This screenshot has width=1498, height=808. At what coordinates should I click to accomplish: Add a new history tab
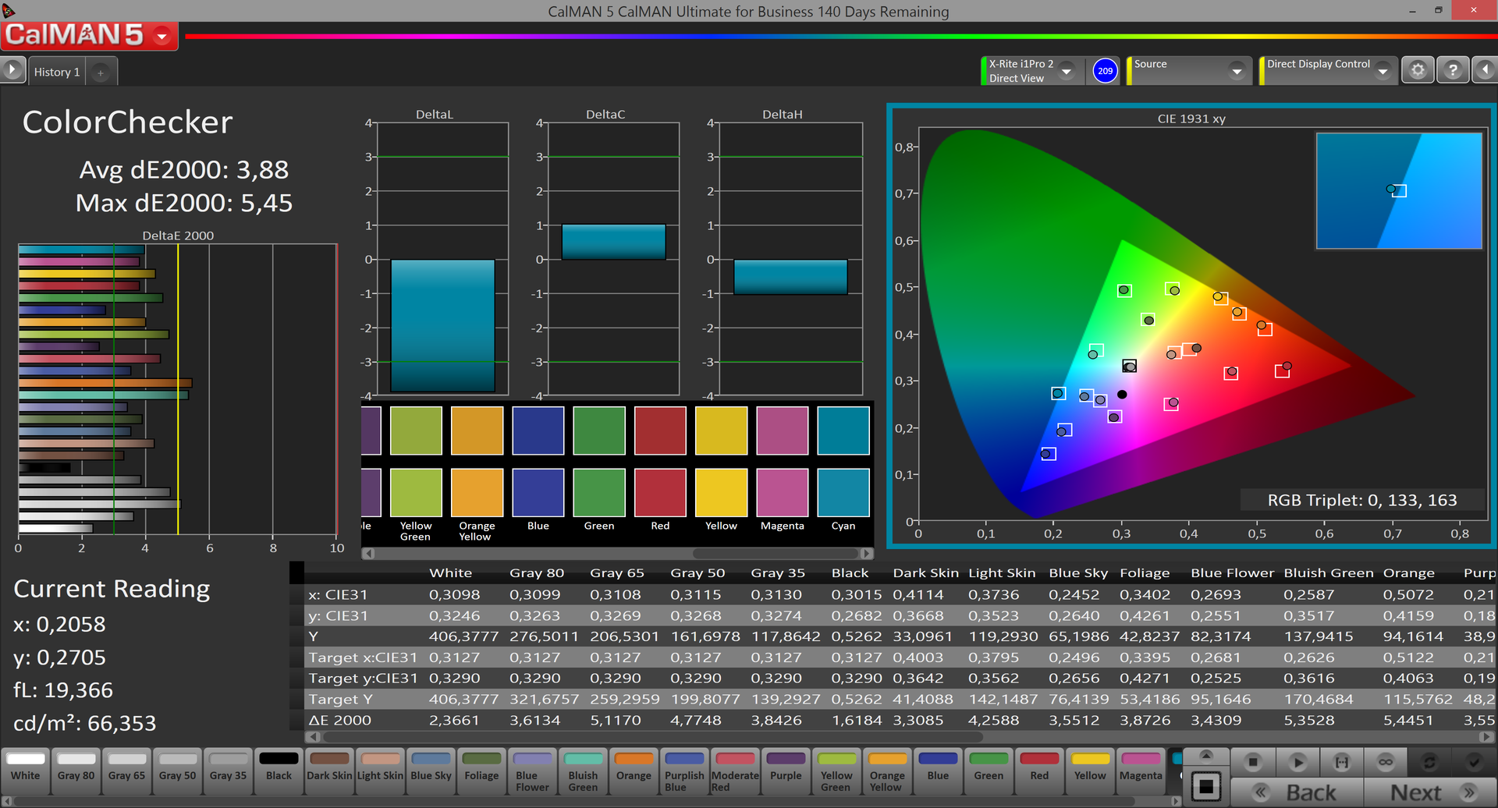[x=101, y=73]
